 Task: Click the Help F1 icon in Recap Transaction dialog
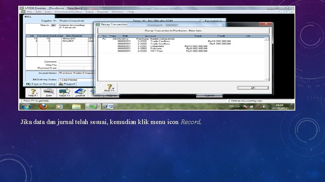pos(109,88)
